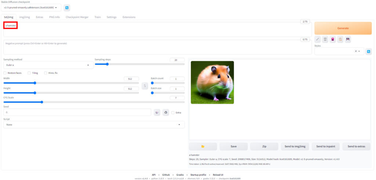The image size is (376, 180).
Task: Randomize the seed with the dice icon
Action: (x=157, y=112)
